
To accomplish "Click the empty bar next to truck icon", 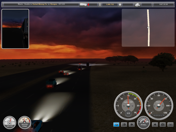I will click(147, 5).
